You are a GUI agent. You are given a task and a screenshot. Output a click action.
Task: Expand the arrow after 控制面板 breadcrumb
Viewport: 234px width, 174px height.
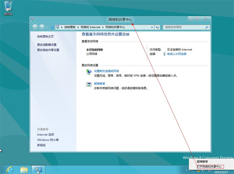(x=78, y=27)
